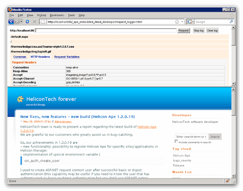
Task: Select the Accept-Charset header name
Action: [24, 79]
